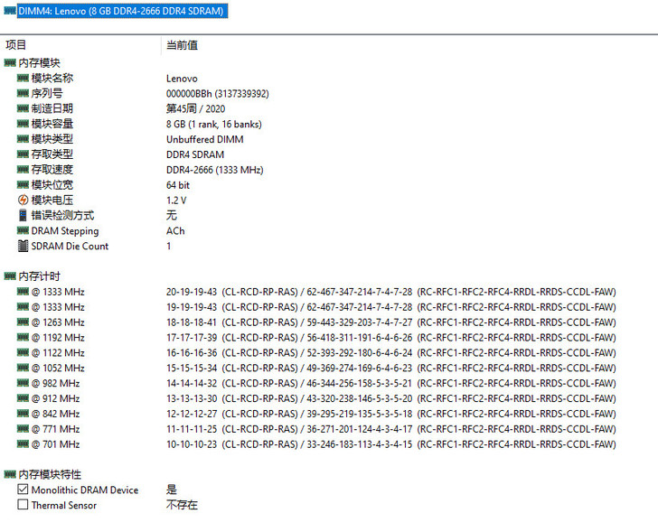The width and height of the screenshot is (658, 532).
Task: Click the memory icon next to 序列号
Action: point(23,93)
